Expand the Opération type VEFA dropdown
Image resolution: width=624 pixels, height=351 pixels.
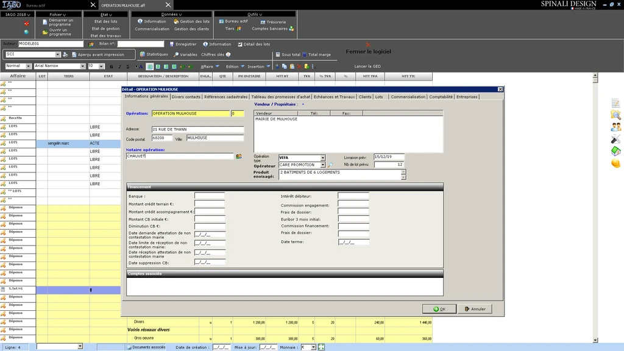[x=323, y=158]
